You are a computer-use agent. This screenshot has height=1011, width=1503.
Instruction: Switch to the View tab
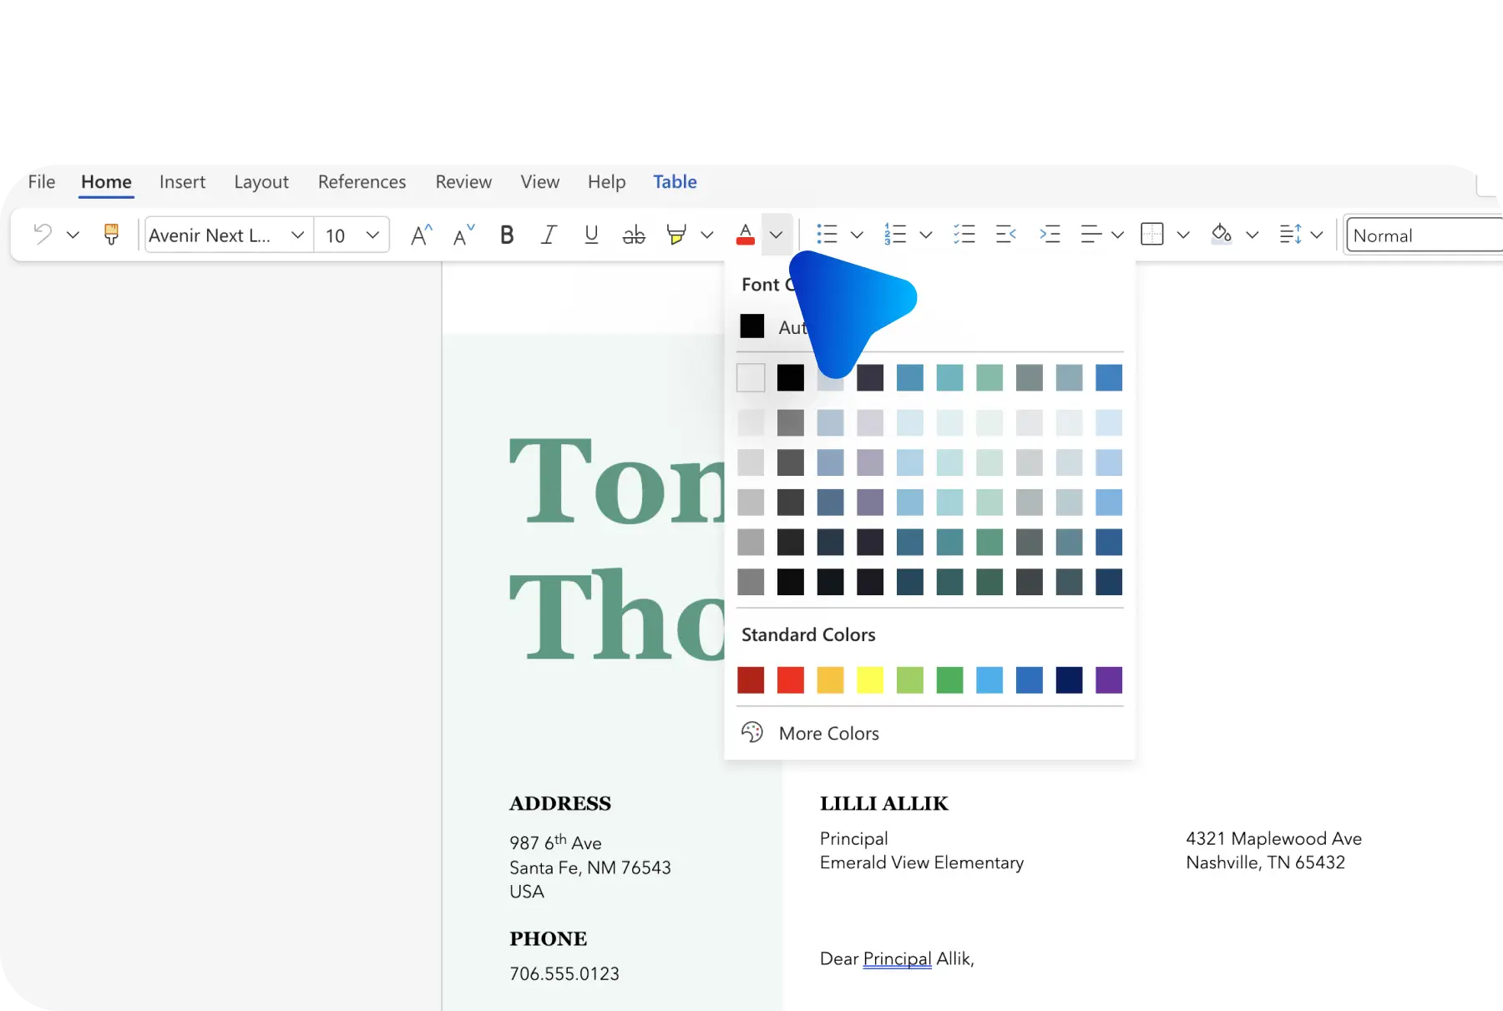pyautogui.click(x=540, y=182)
